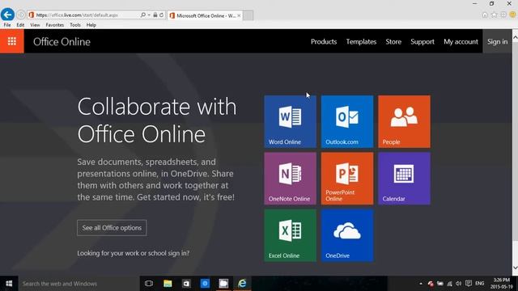Open a new browser tab
The image size is (518, 291).
tap(248, 15)
